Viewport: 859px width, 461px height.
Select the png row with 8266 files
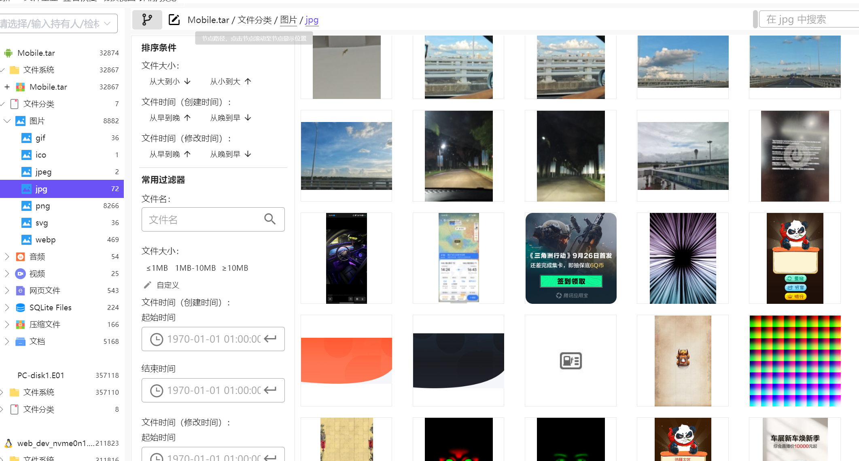[x=62, y=206]
